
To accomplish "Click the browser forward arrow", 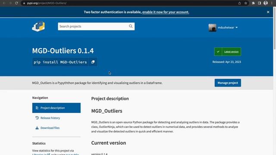I will tap(10, 3).
